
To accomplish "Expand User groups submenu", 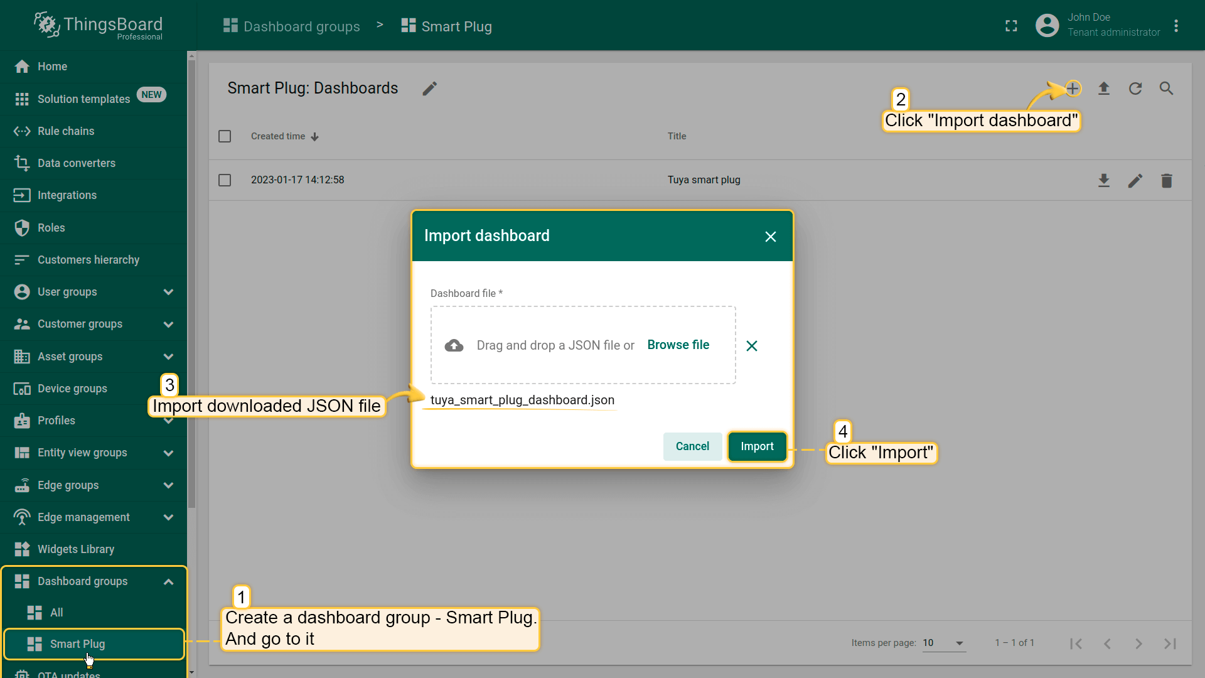I will click(168, 292).
